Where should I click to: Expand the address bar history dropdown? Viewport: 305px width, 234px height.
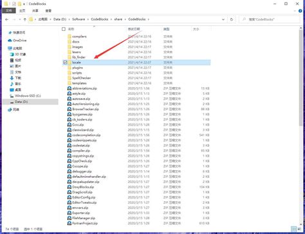(x=223, y=19)
